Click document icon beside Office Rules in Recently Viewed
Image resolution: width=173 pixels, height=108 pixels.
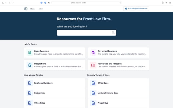[93, 83]
